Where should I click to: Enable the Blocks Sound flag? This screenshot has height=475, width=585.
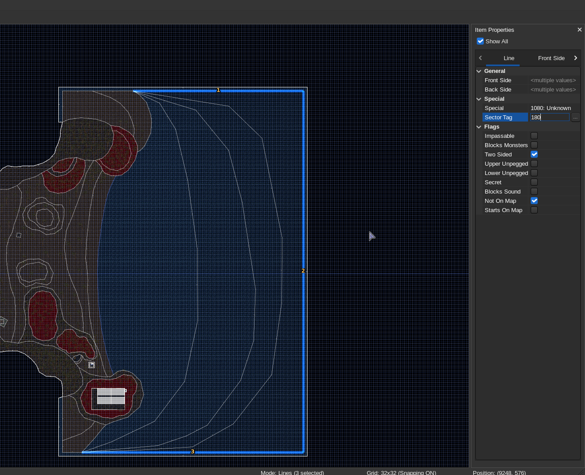tap(534, 192)
